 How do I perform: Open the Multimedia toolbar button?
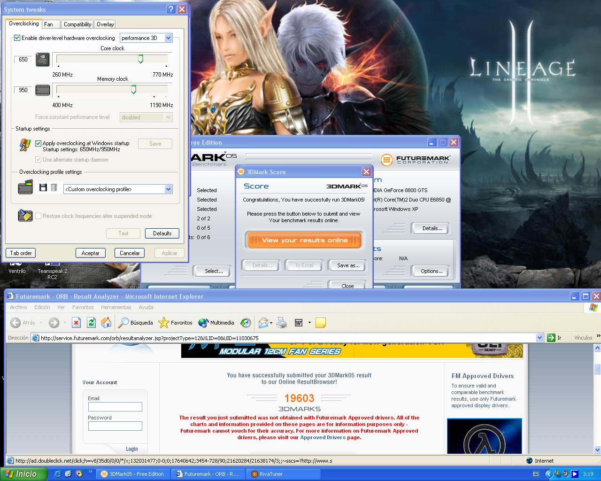point(216,323)
